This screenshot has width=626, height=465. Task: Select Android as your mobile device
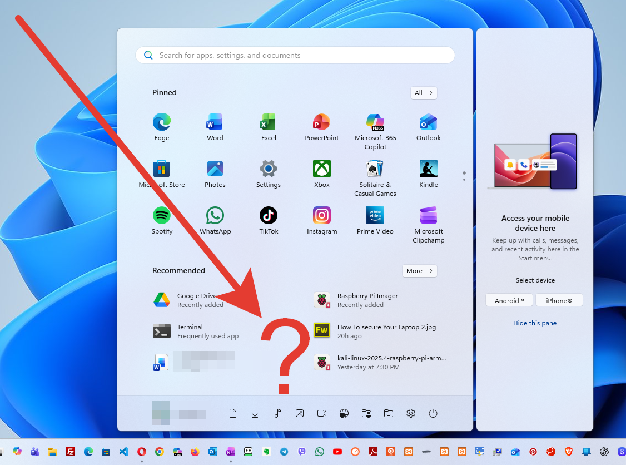509,300
